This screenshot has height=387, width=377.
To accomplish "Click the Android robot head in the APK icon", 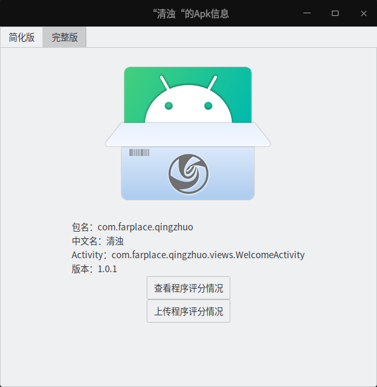I will [x=188, y=104].
